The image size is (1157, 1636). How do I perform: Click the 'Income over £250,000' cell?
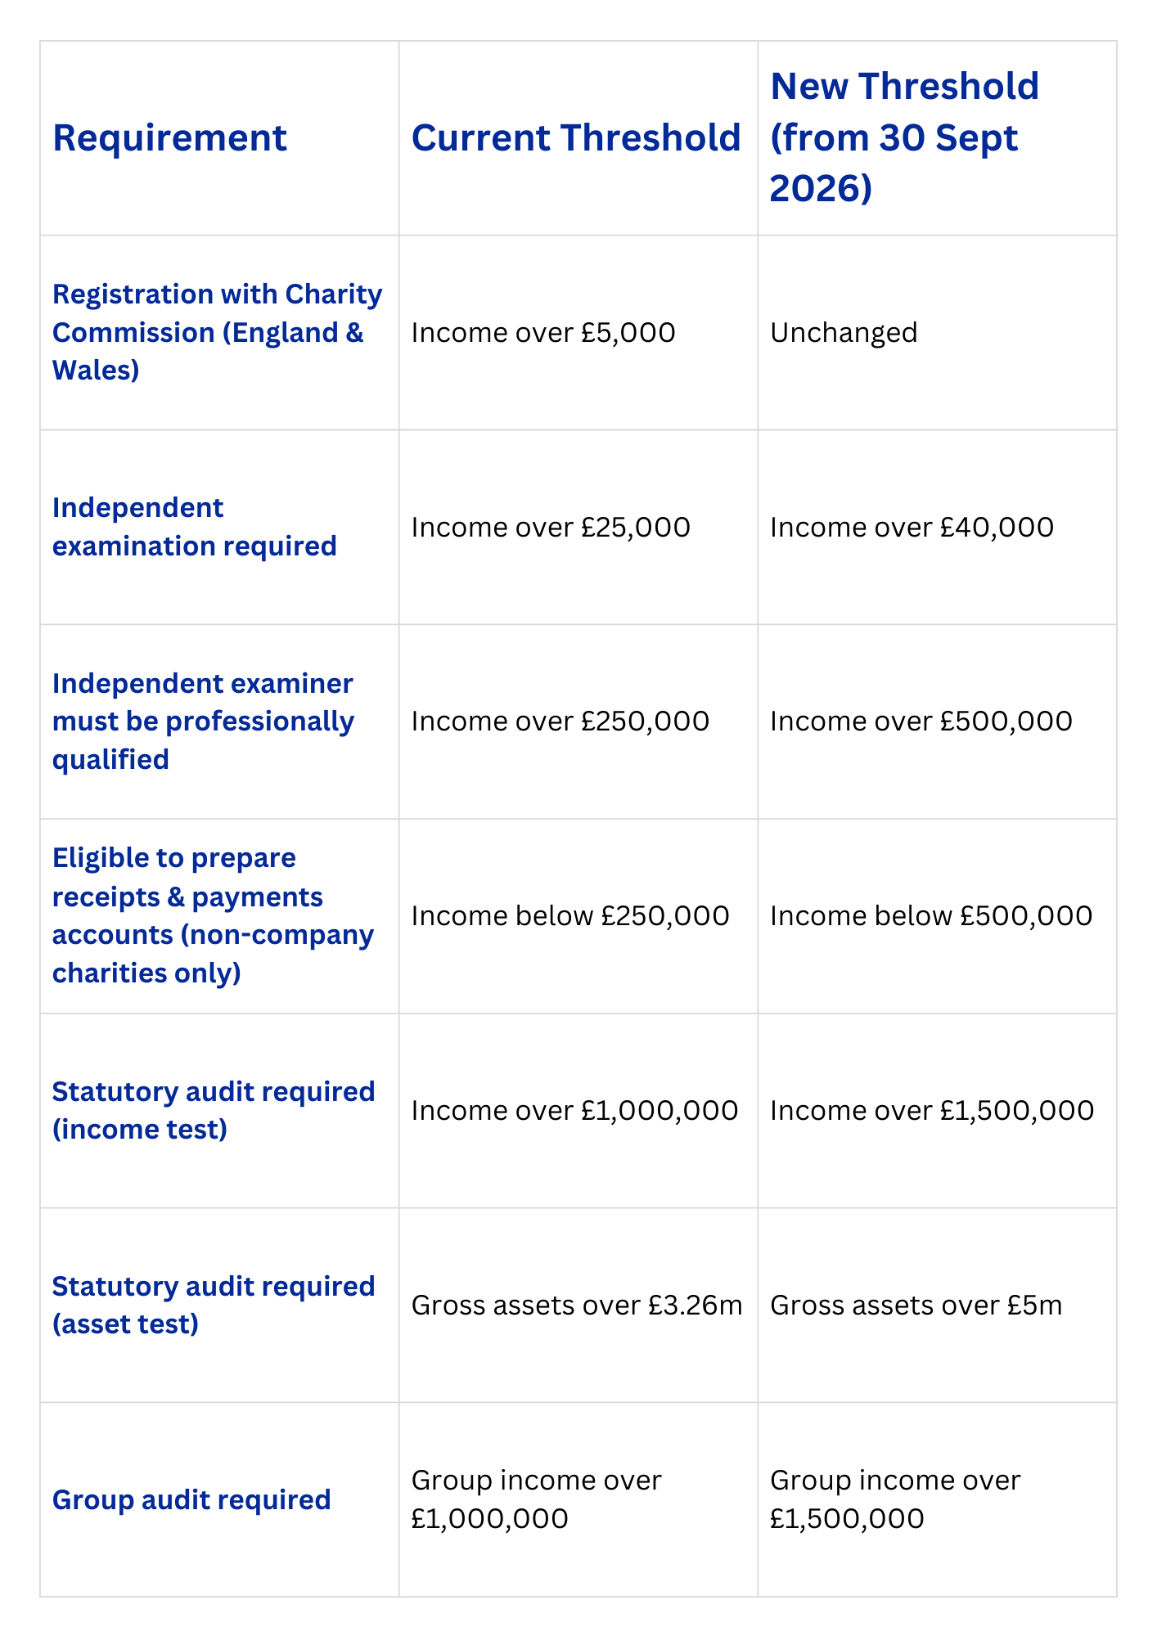point(560,721)
